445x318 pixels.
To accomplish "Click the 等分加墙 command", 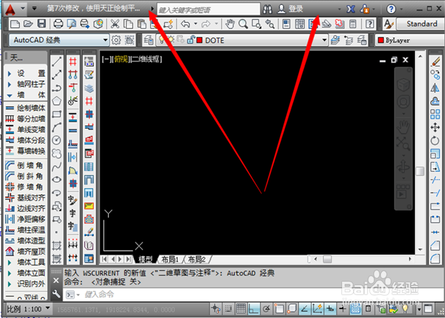I will [x=25, y=119].
